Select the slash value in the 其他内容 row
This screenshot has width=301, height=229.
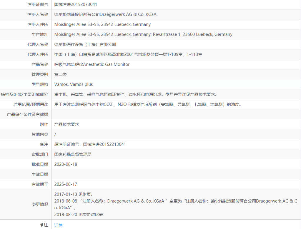point(55,134)
